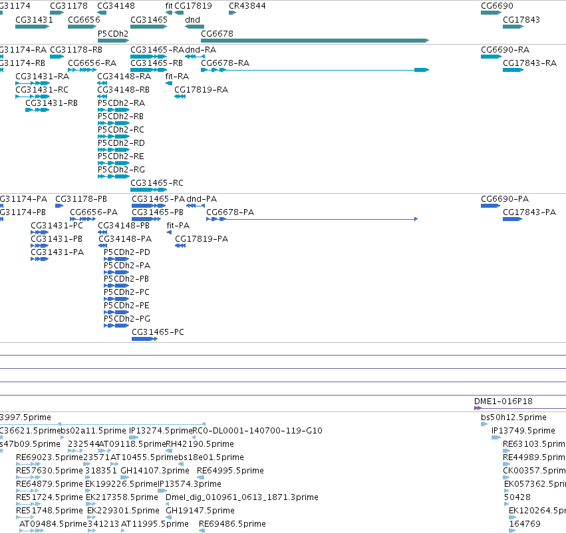Open the CG34148-RA transcript label
The image size is (566, 534).
124,77
